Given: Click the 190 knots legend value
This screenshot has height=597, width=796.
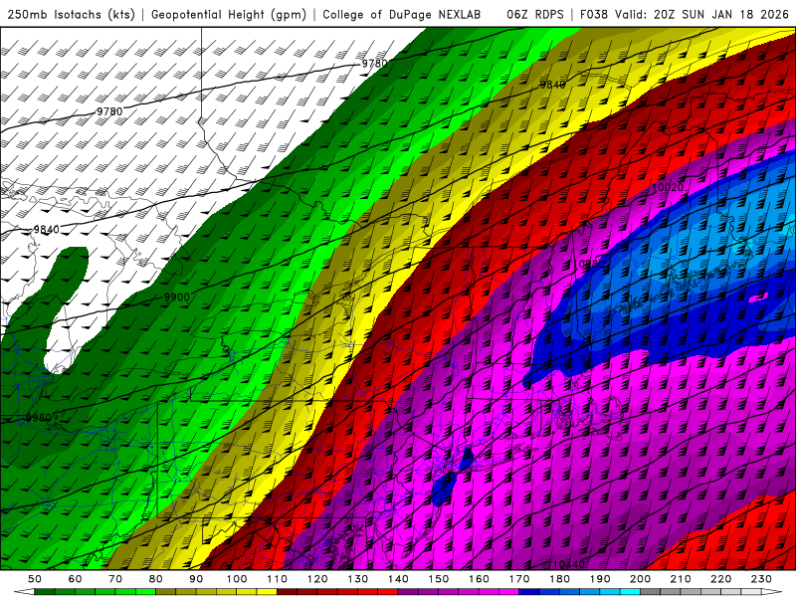Looking at the screenshot, I should coord(600,579).
